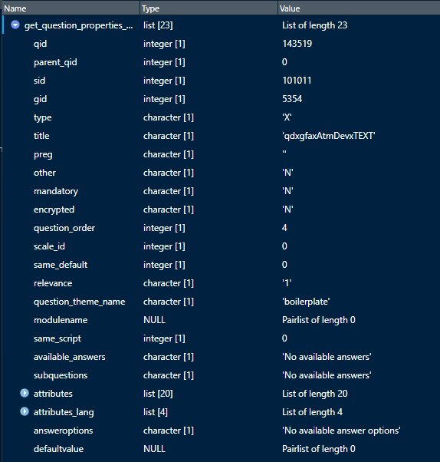Expand the attributes_lang list
440x462 pixels.
[25, 411]
